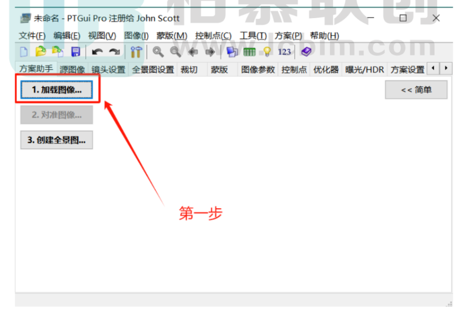Minimize the PTGui window
This screenshot has height=311, width=457.
click(x=371, y=18)
